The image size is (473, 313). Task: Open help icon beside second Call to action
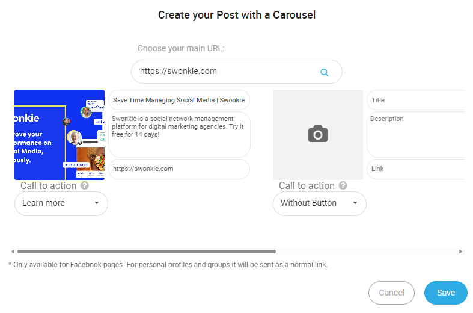click(343, 185)
